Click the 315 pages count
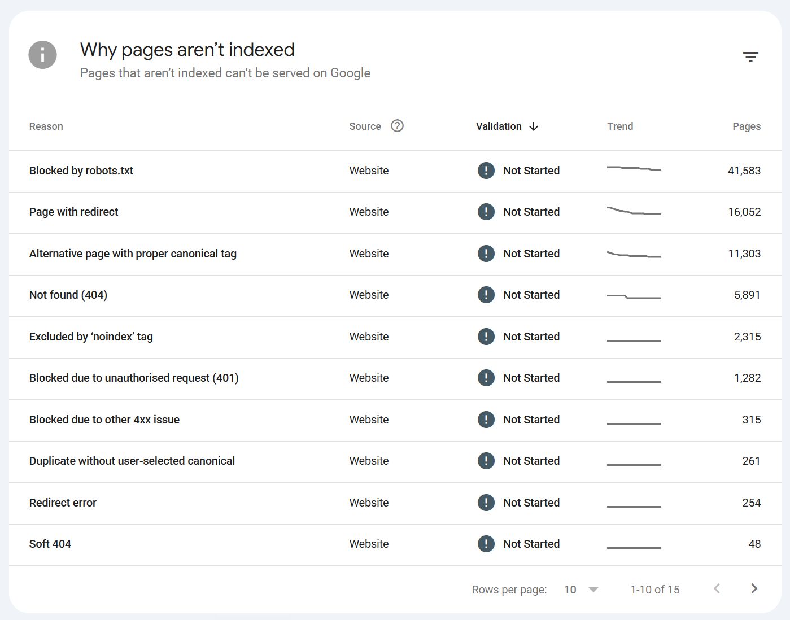Viewport: 790px width, 620px height. click(x=752, y=420)
